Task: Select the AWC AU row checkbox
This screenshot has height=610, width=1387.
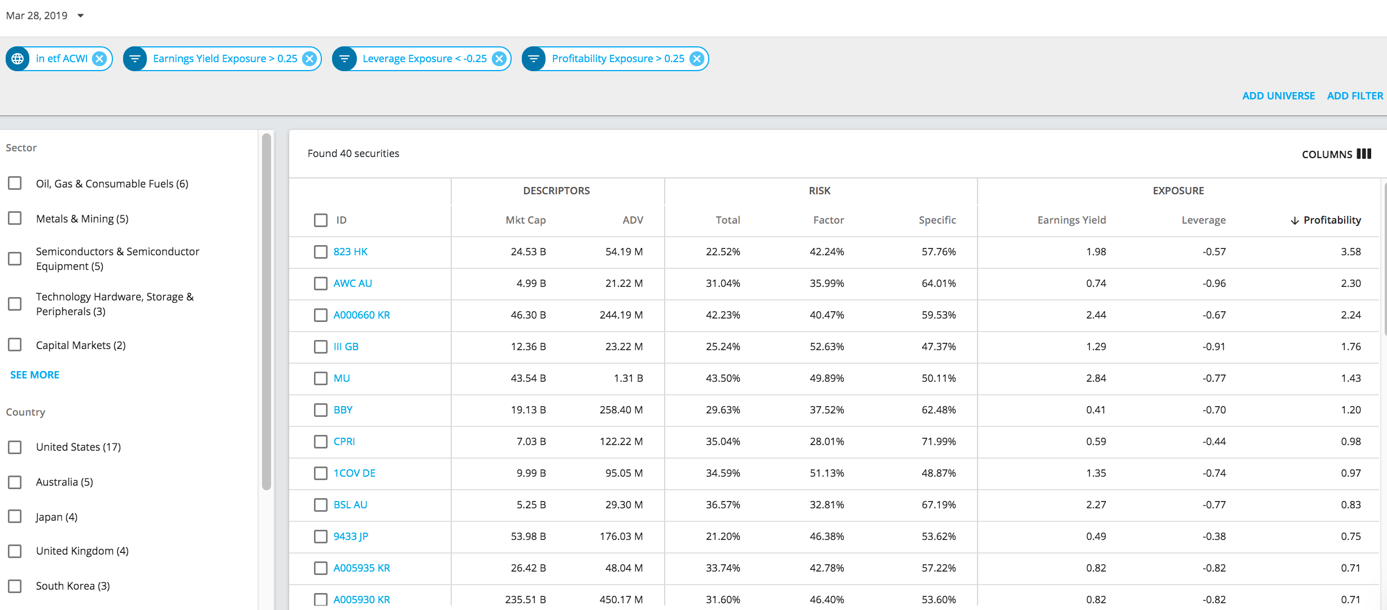Action: [x=321, y=284]
